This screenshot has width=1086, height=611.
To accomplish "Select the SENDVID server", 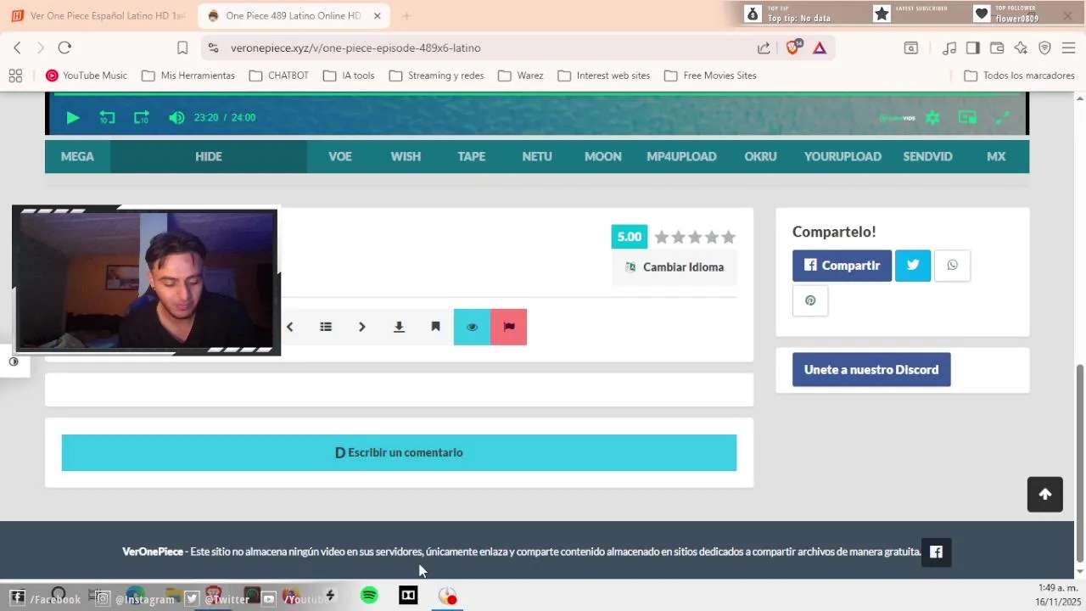I will click(927, 156).
